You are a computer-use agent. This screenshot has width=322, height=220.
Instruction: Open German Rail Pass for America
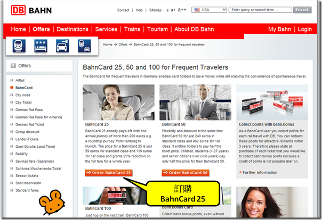[x=38, y=117]
